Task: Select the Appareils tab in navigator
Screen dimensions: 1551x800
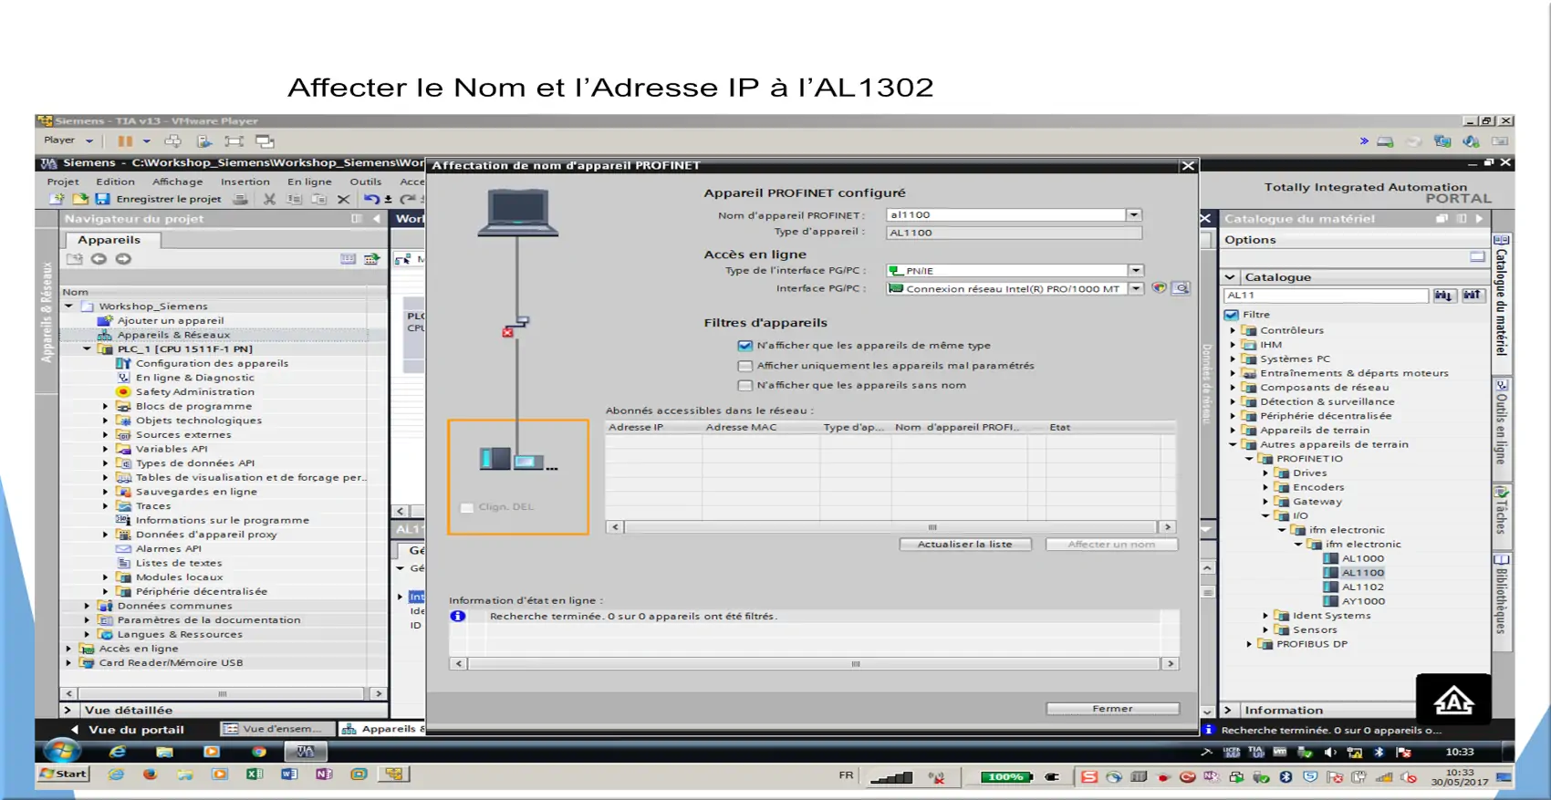Action: 109,240
